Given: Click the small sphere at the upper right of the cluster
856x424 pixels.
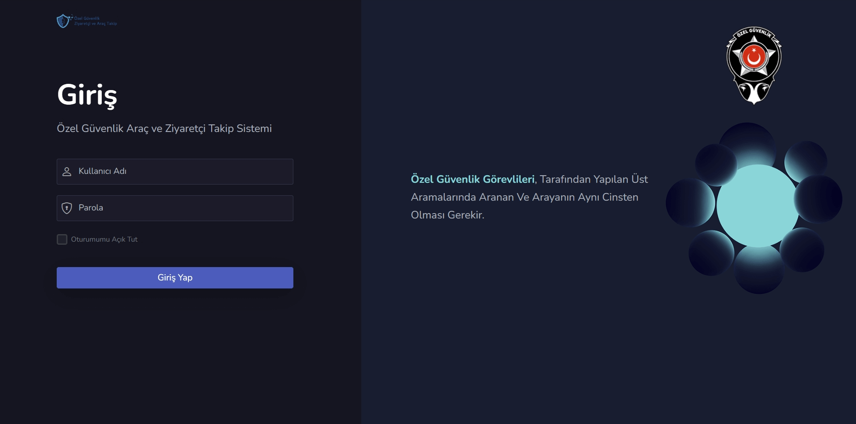Looking at the screenshot, I should 806,161.
